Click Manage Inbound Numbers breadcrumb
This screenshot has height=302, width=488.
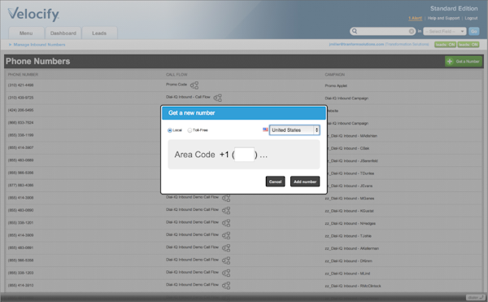coord(39,45)
